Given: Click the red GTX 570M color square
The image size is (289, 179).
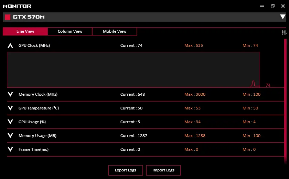Looking at the screenshot, I should tap(8, 17).
